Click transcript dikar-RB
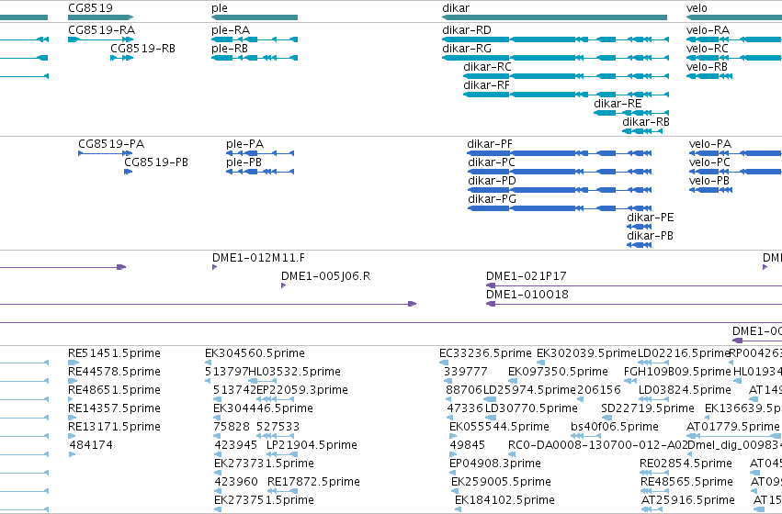Viewport: 782px width, 514px height. (642, 131)
